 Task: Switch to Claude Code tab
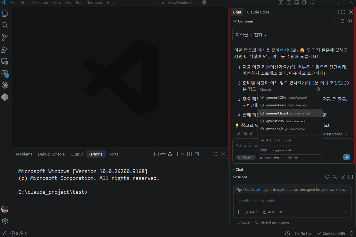(x=258, y=12)
